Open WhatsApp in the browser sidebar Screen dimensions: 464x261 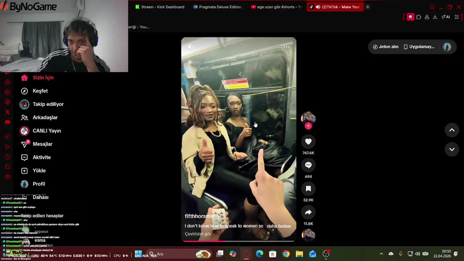click(x=7, y=92)
